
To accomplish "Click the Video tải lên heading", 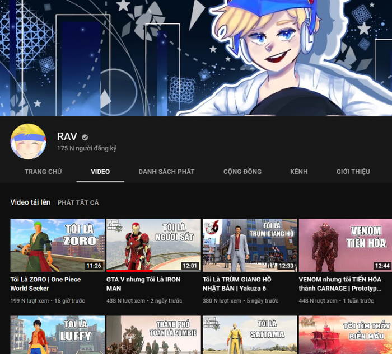I will coord(30,202).
